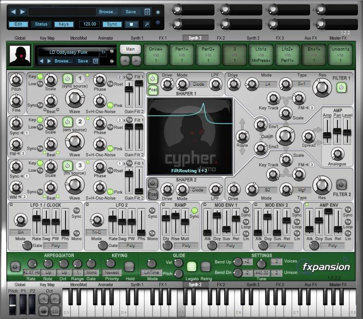The image size is (363, 319).
Task: Toggle Shaper 1 Post button
Action: point(153,90)
